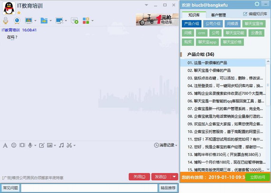Click the QQ penguin avatar
Viewport: 271px width, 193px height.
[9, 8]
